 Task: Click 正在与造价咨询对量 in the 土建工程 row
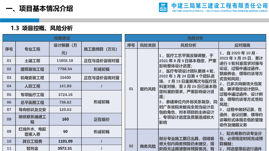[x=102, y=61]
